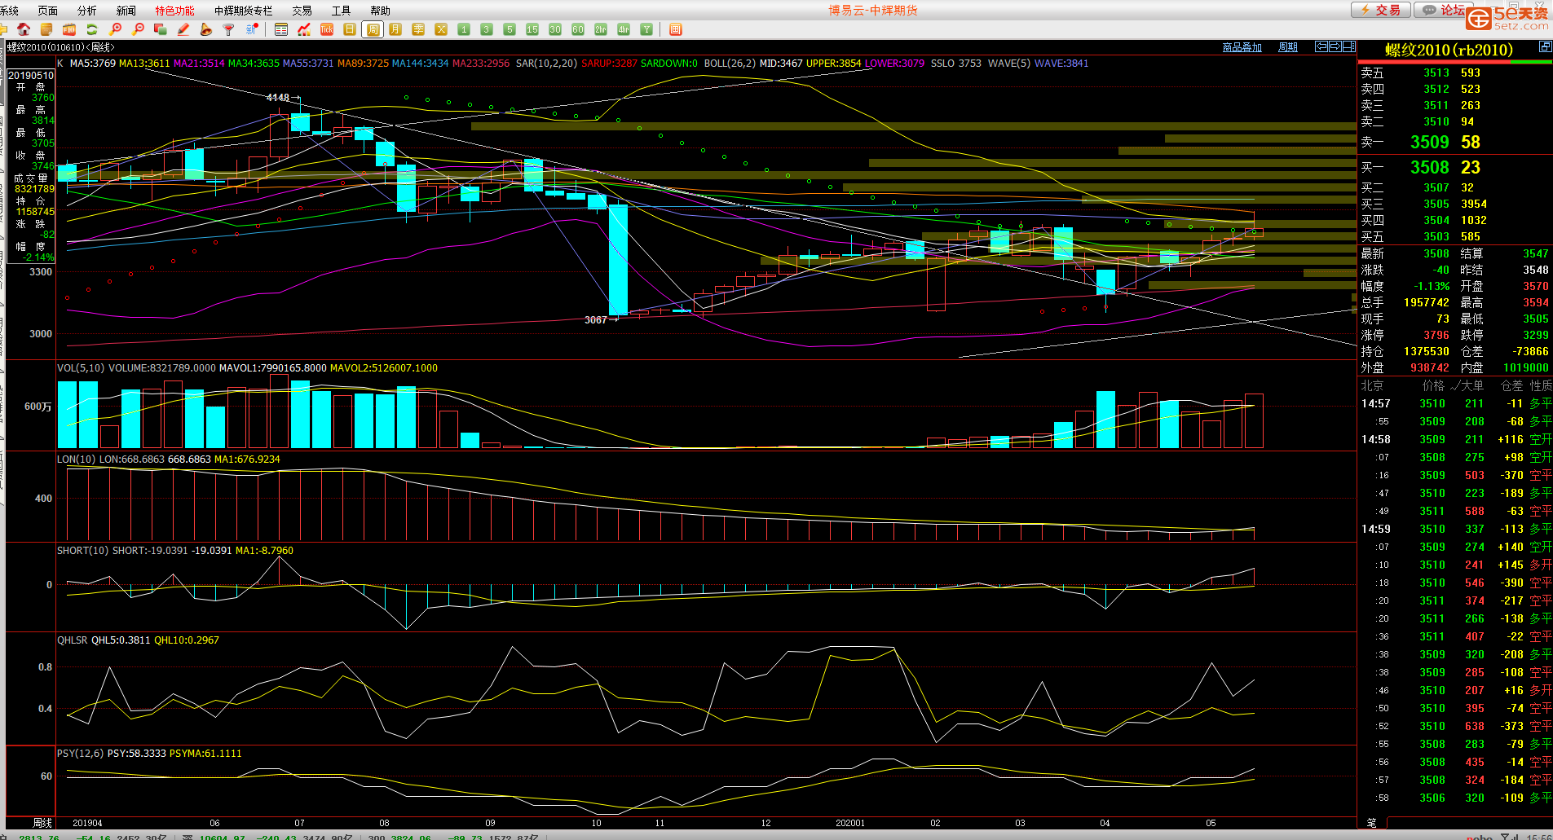The width and height of the screenshot is (1553, 840).
Task: Switch to 15-minute period button
Action: (532, 29)
